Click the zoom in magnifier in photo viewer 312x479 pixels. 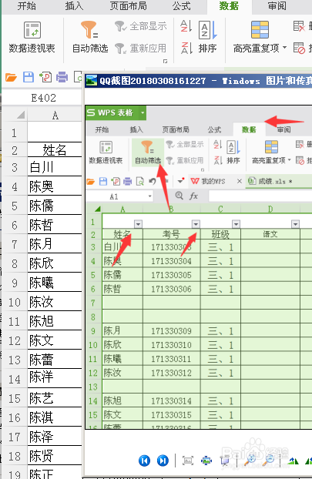point(250,461)
